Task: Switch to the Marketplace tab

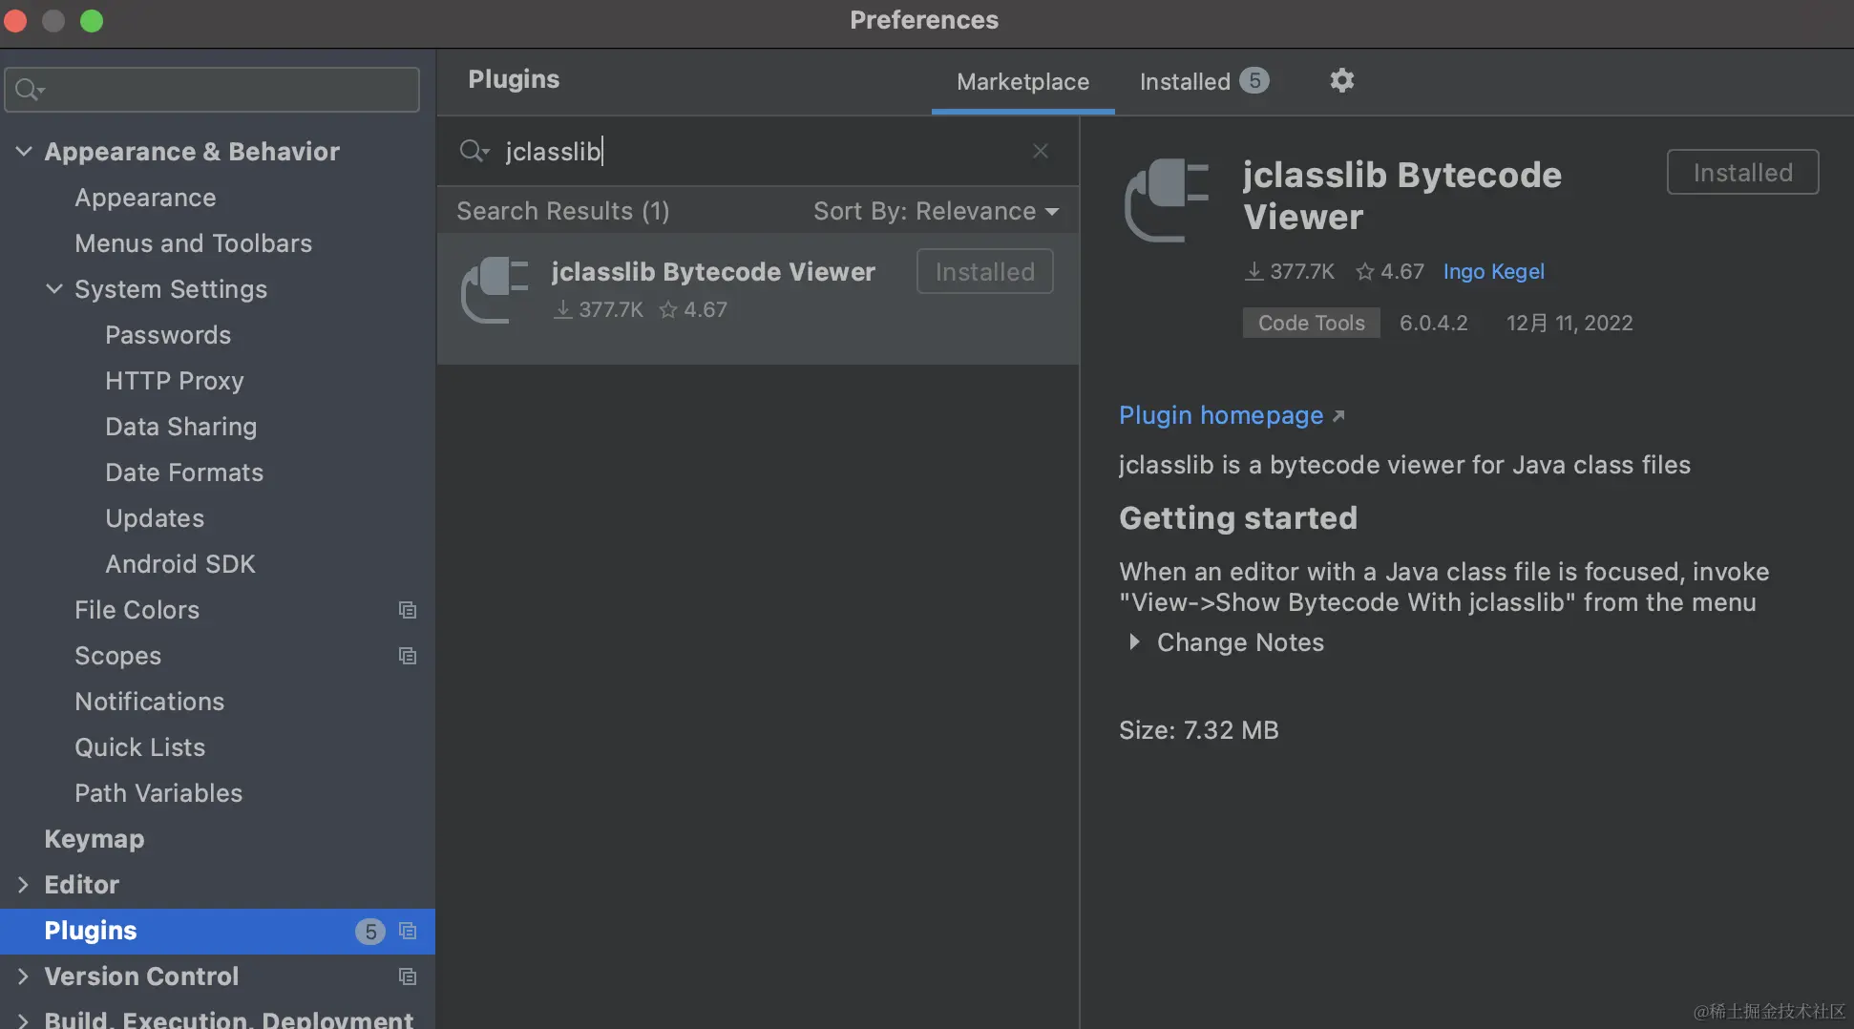Action: (1022, 81)
